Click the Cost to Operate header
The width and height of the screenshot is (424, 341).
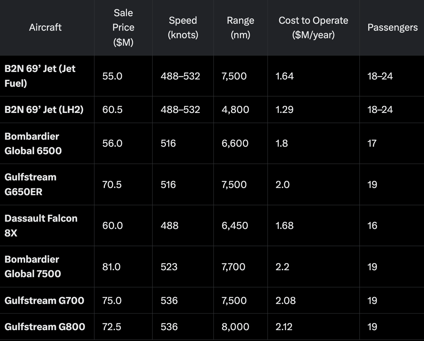pyautogui.click(x=313, y=27)
